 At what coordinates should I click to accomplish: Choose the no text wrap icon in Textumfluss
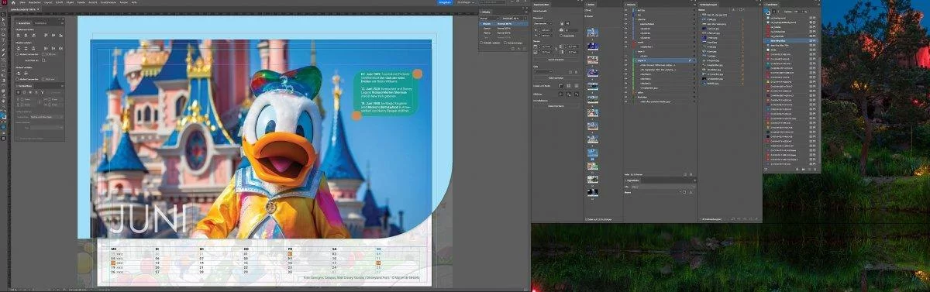tap(19, 92)
